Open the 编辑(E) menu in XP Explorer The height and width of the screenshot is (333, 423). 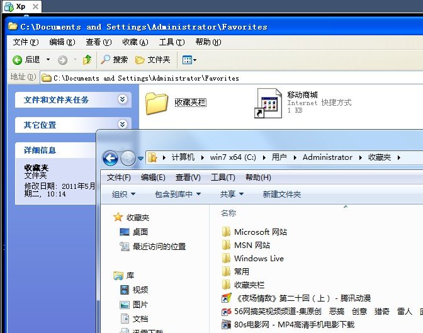62,42
